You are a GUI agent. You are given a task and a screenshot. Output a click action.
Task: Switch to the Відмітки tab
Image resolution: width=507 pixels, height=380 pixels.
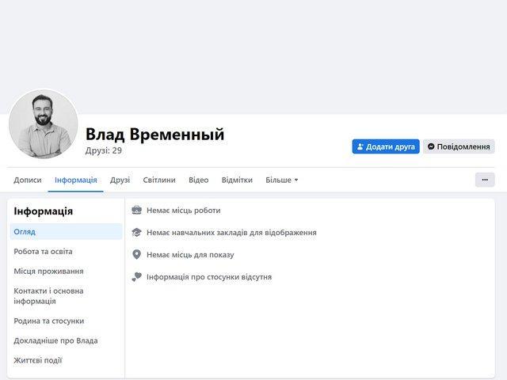tap(237, 180)
